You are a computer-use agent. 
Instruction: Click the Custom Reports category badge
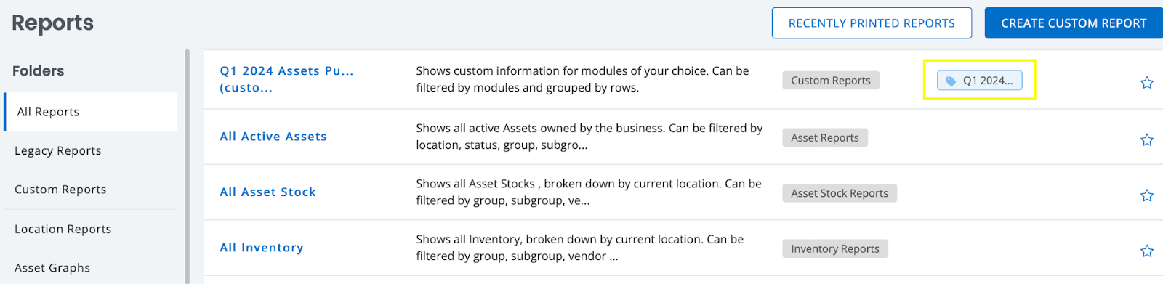click(831, 81)
